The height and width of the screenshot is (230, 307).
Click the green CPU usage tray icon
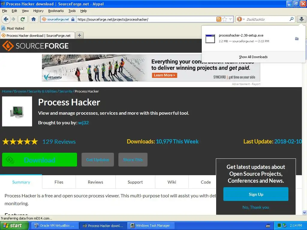tap(279, 226)
